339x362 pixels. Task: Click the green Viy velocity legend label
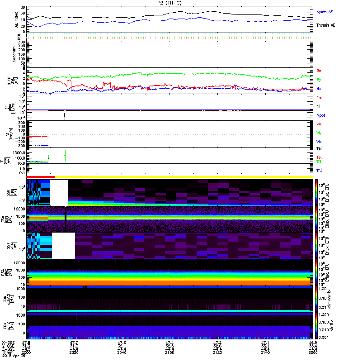319,133
